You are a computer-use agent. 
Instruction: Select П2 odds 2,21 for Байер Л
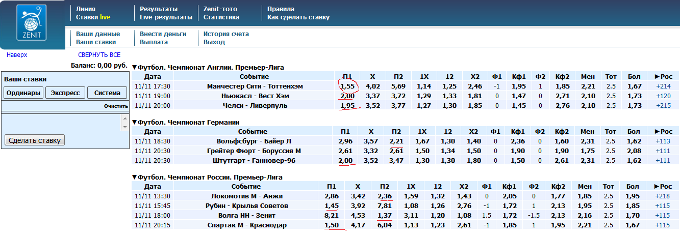click(x=396, y=141)
